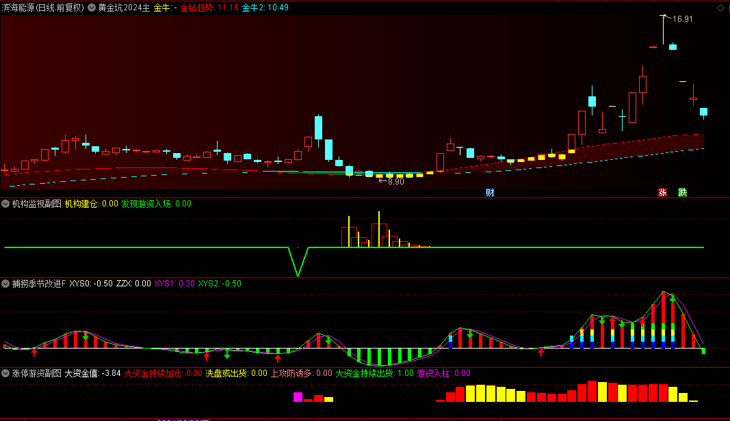The image size is (730, 421).
Task: Click the 财 marker below the chart
Action: coord(490,193)
